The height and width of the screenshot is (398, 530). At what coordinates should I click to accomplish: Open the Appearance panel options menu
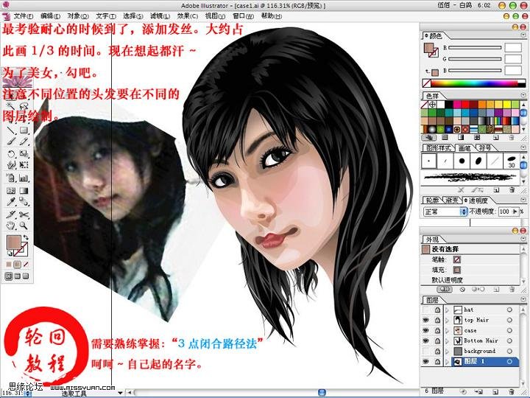coord(523,239)
